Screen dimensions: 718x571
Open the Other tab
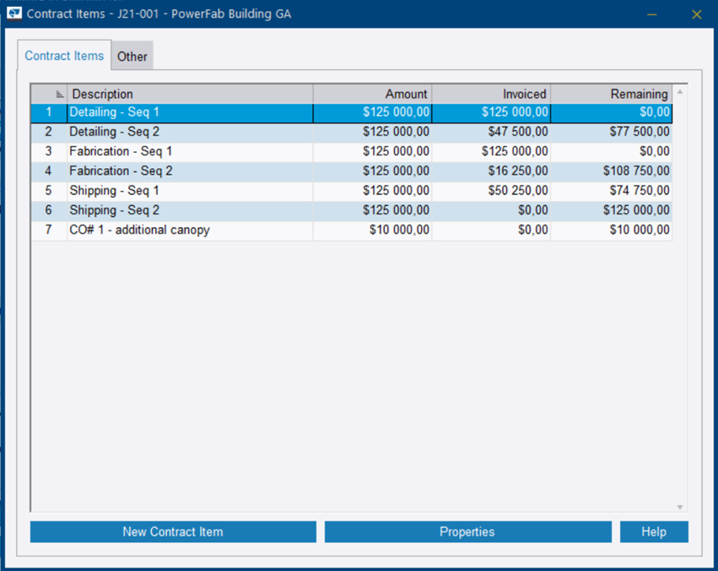point(132,57)
